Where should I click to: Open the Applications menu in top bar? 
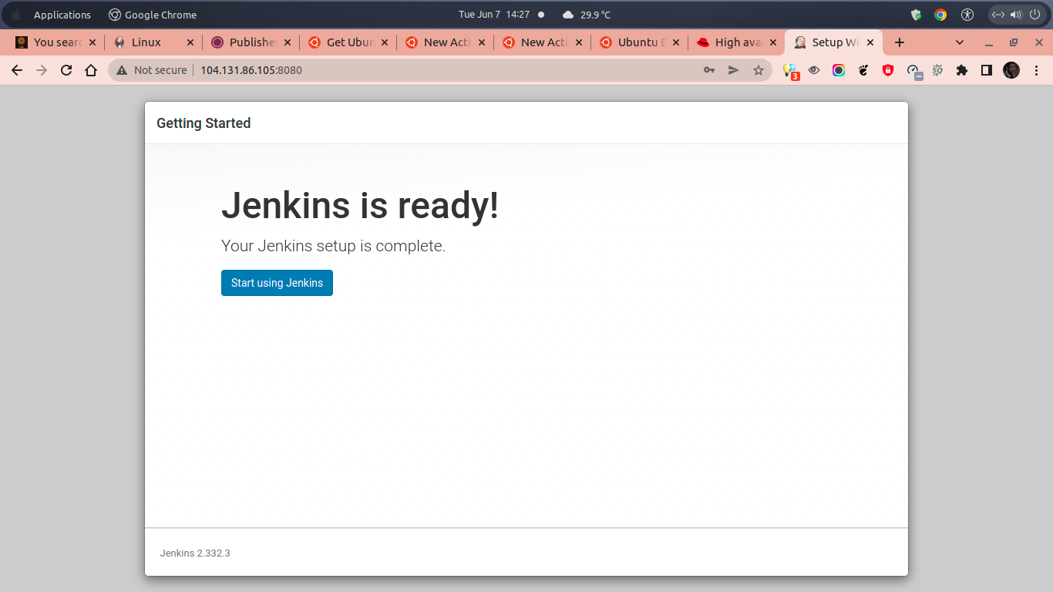point(62,15)
